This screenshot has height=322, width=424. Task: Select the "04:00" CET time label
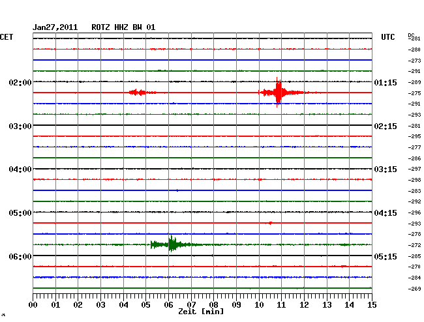[x=20, y=169]
